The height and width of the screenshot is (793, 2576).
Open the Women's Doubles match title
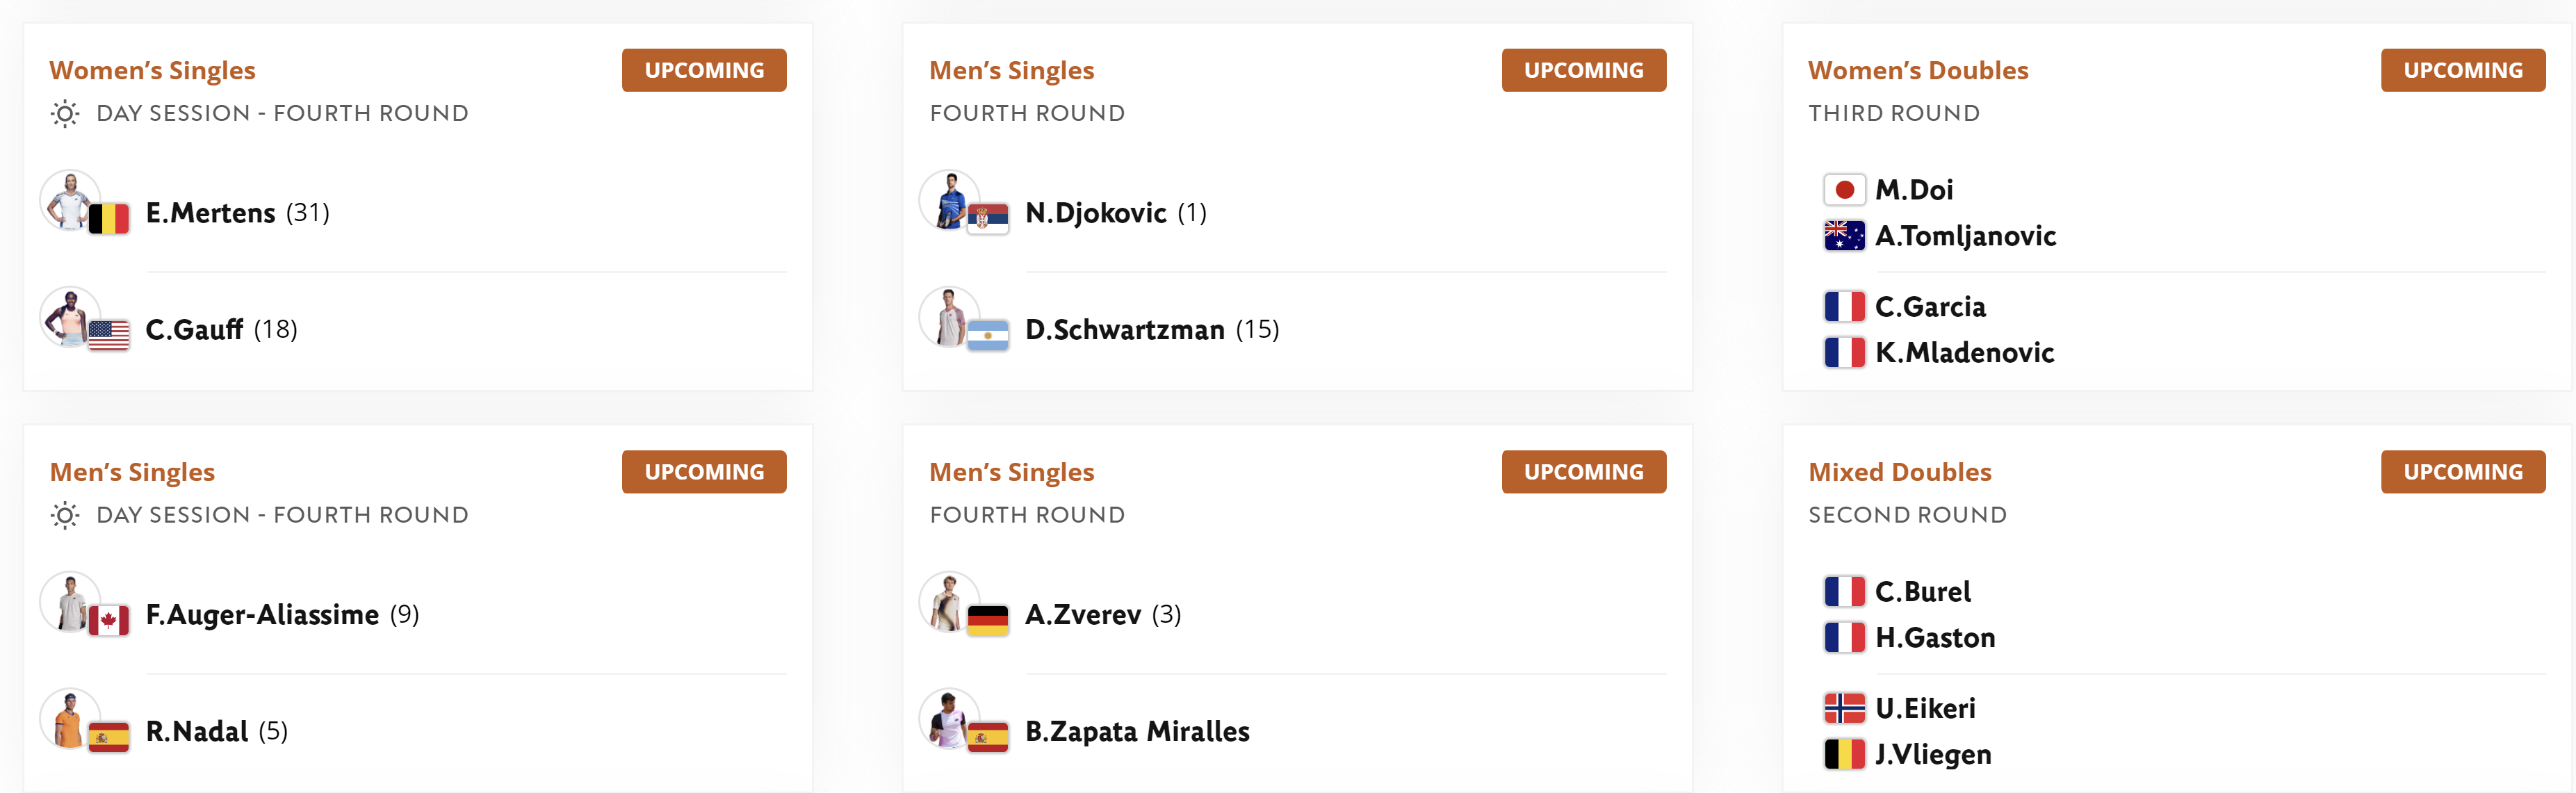pyautogui.click(x=1918, y=70)
